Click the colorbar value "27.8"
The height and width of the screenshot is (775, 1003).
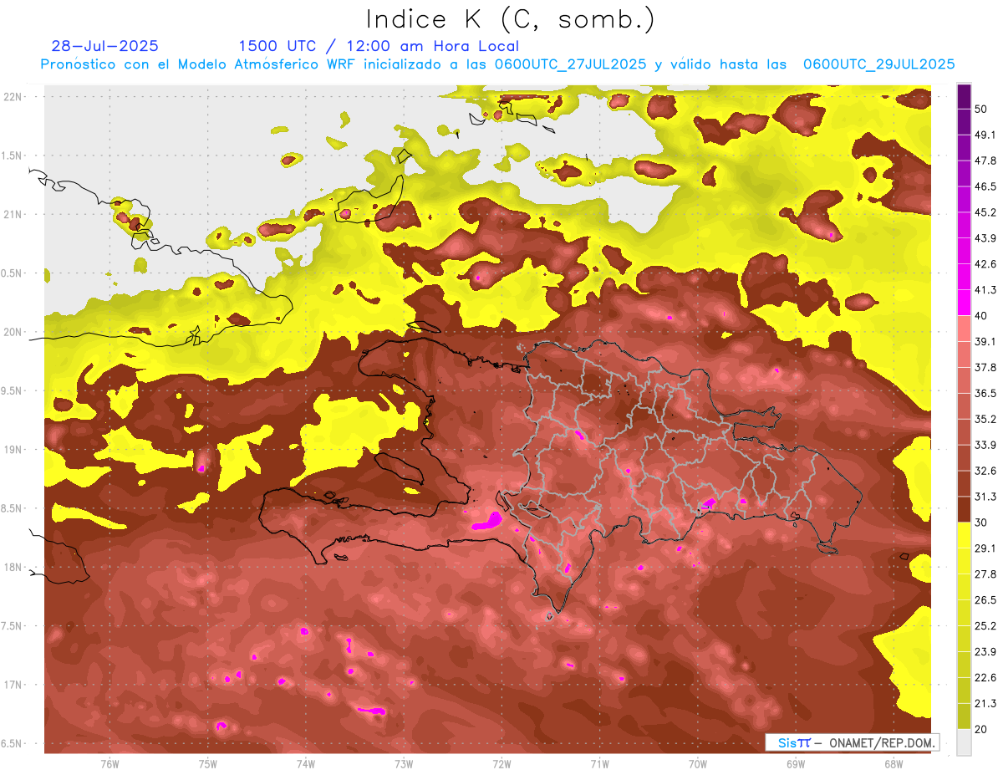click(985, 574)
